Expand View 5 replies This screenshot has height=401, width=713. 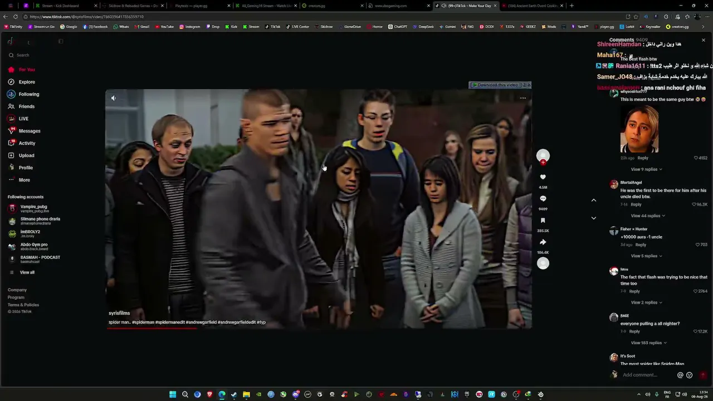pos(646,256)
